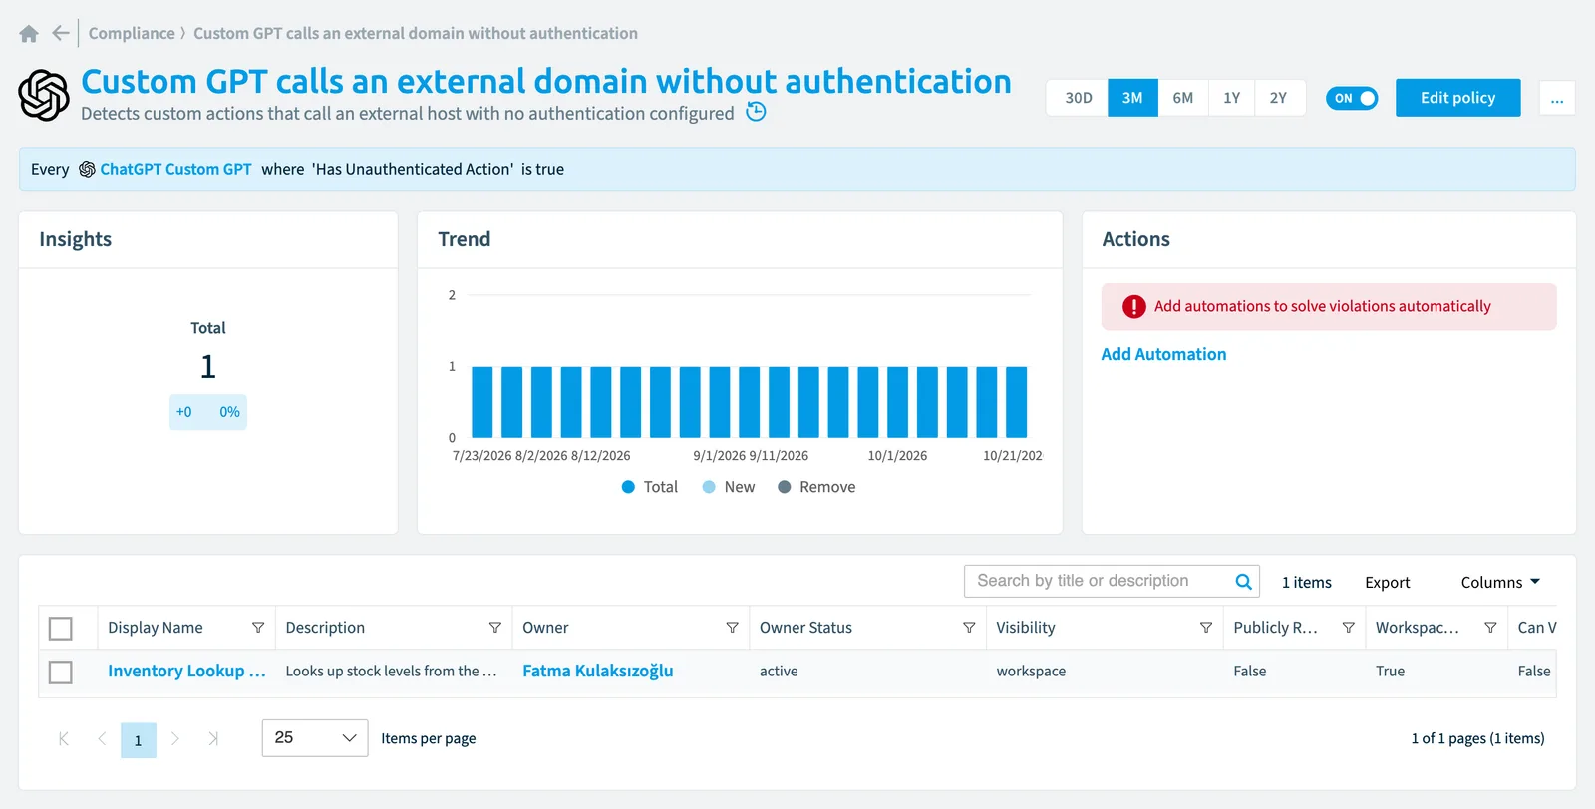Go to the last page arrow

[212, 739]
